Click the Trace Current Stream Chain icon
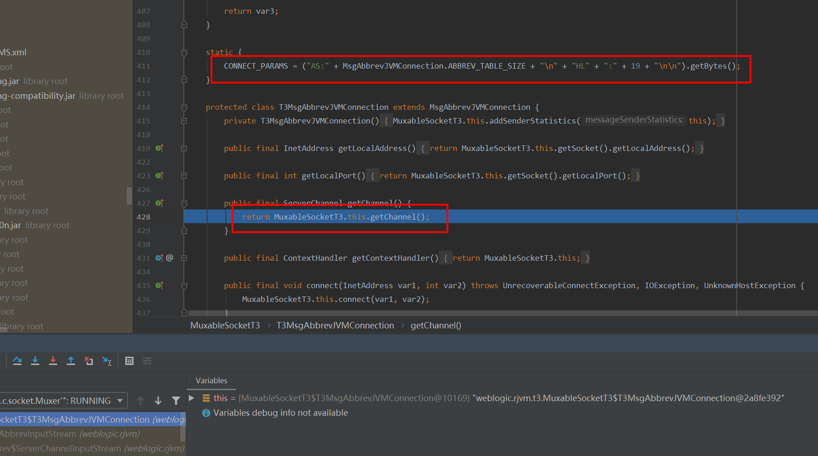 click(147, 361)
